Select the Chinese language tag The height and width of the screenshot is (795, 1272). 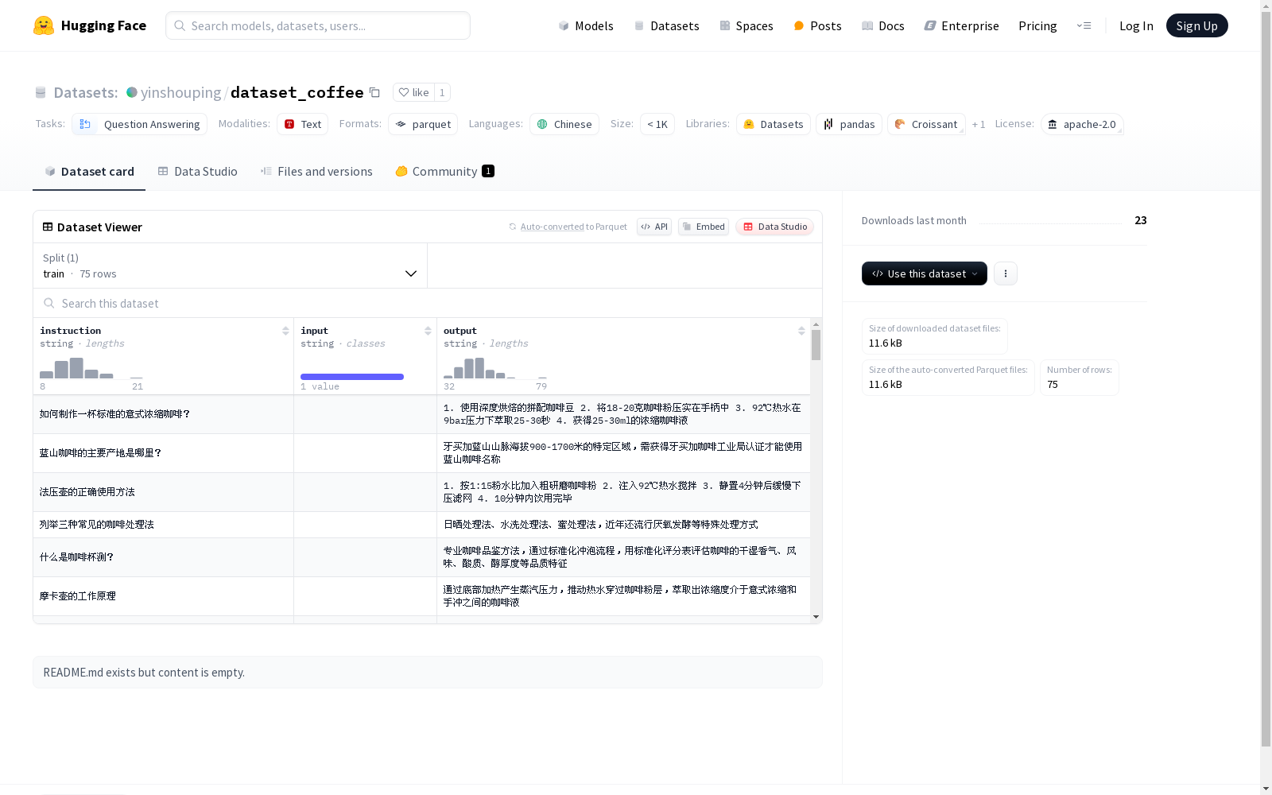pyautogui.click(x=564, y=124)
